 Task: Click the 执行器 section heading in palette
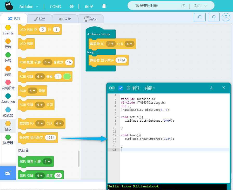point(23,150)
